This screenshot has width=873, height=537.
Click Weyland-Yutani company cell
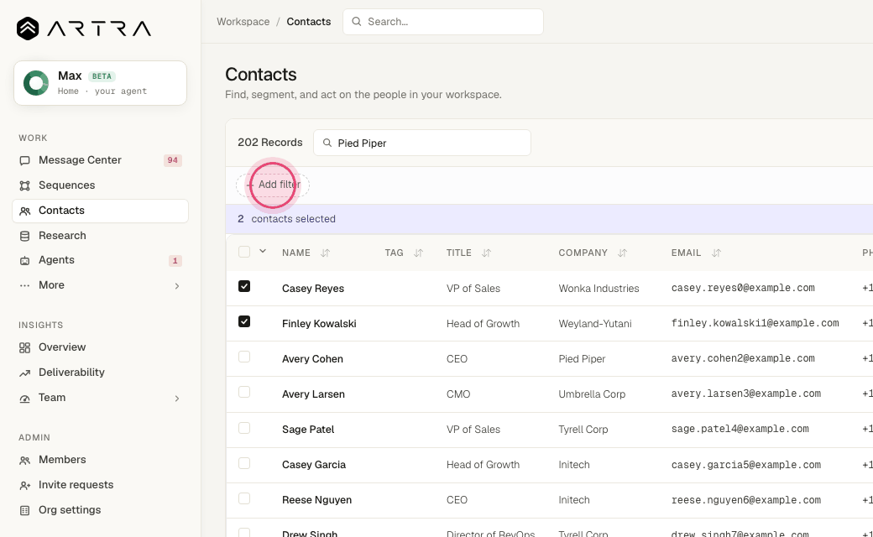point(595,324)
